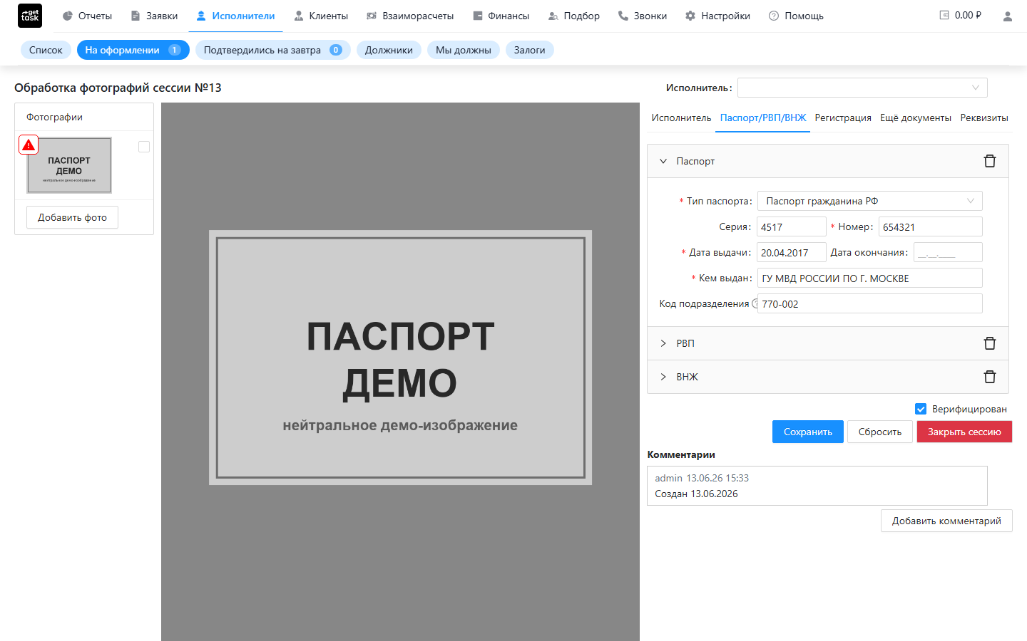
Task: Switch to the Должники tab
Action: (x=389, y=50)
